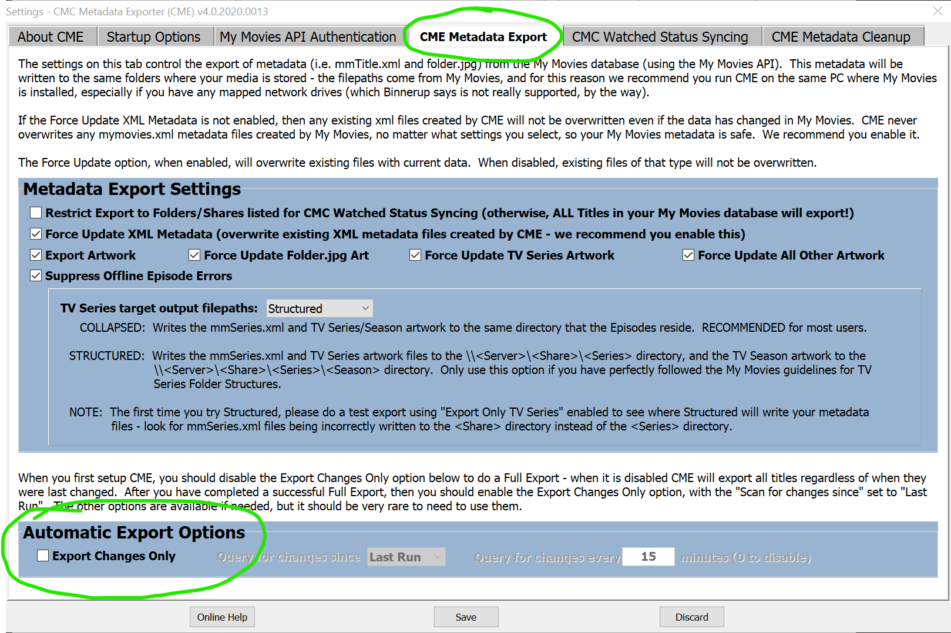The width and height of the screenshot is (951, 633).
Task: Uncheck Suppress Offline Episode Errors
Action: 36,275
